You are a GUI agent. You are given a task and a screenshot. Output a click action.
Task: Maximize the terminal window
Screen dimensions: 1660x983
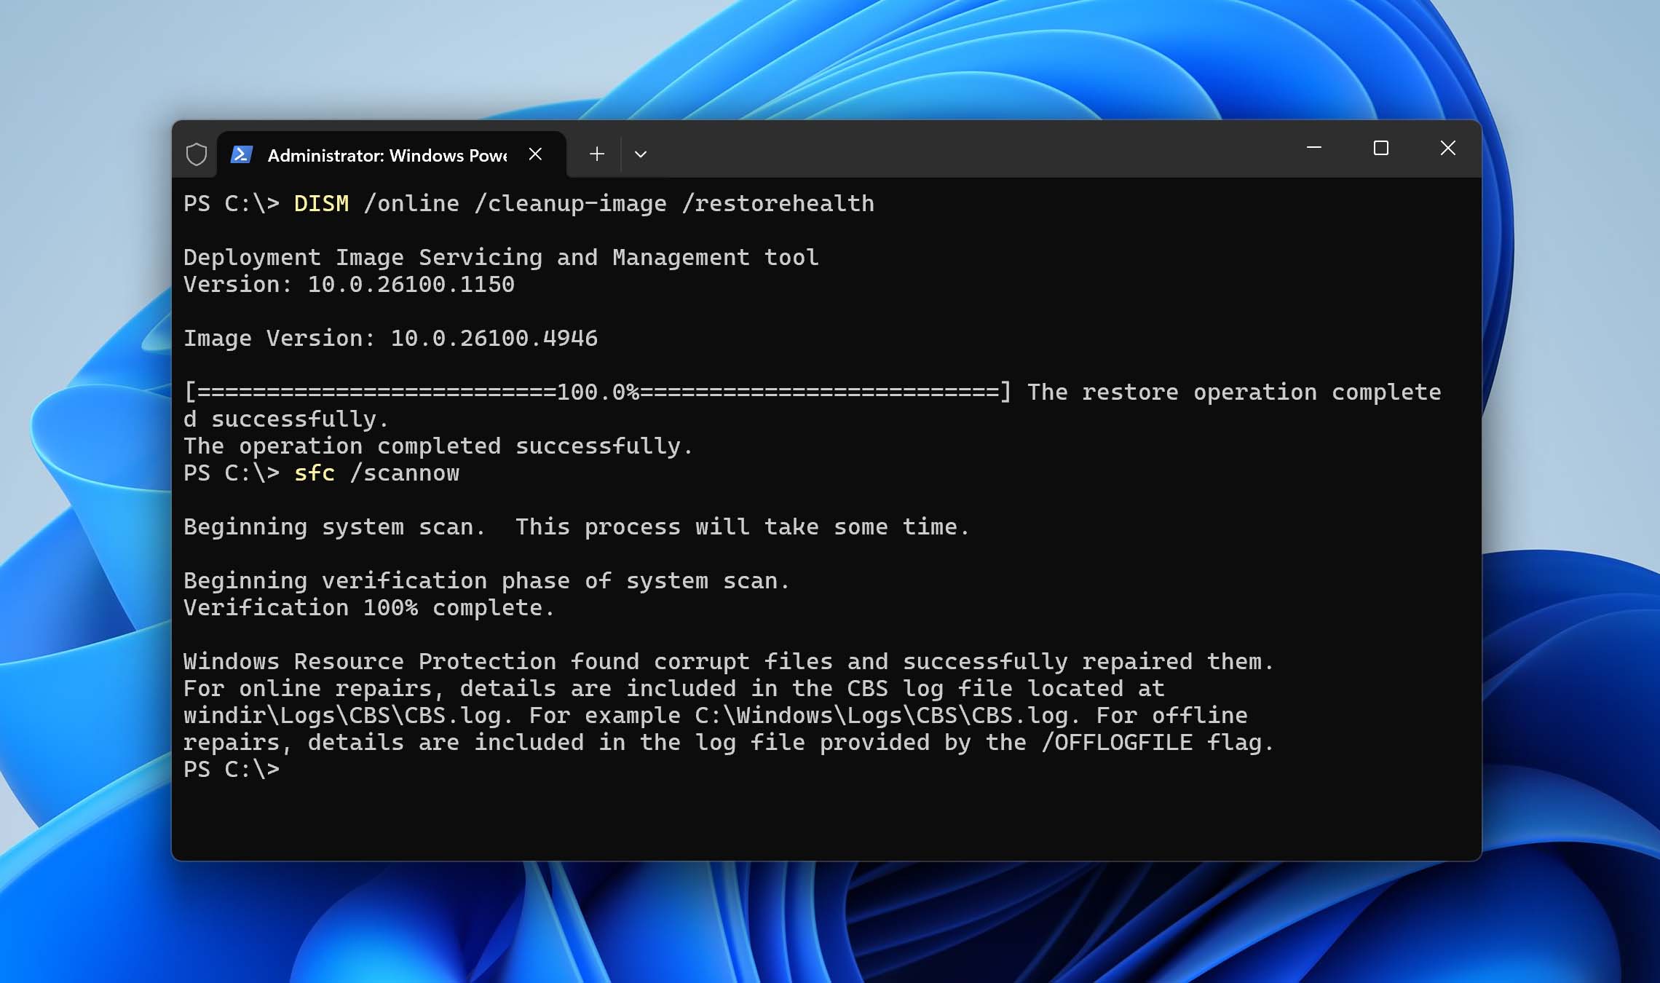[x=1381, y=148]
